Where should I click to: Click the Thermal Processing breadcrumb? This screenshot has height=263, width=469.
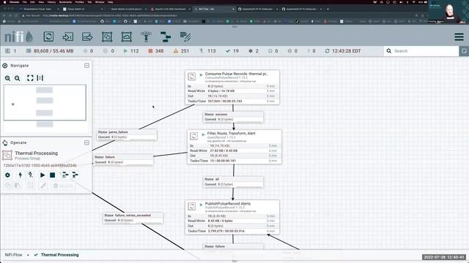pos(60,255)
